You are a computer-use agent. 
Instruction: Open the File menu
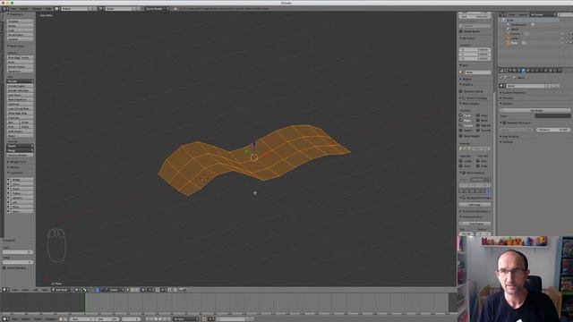pyautogui.click(x=14, y=8)
